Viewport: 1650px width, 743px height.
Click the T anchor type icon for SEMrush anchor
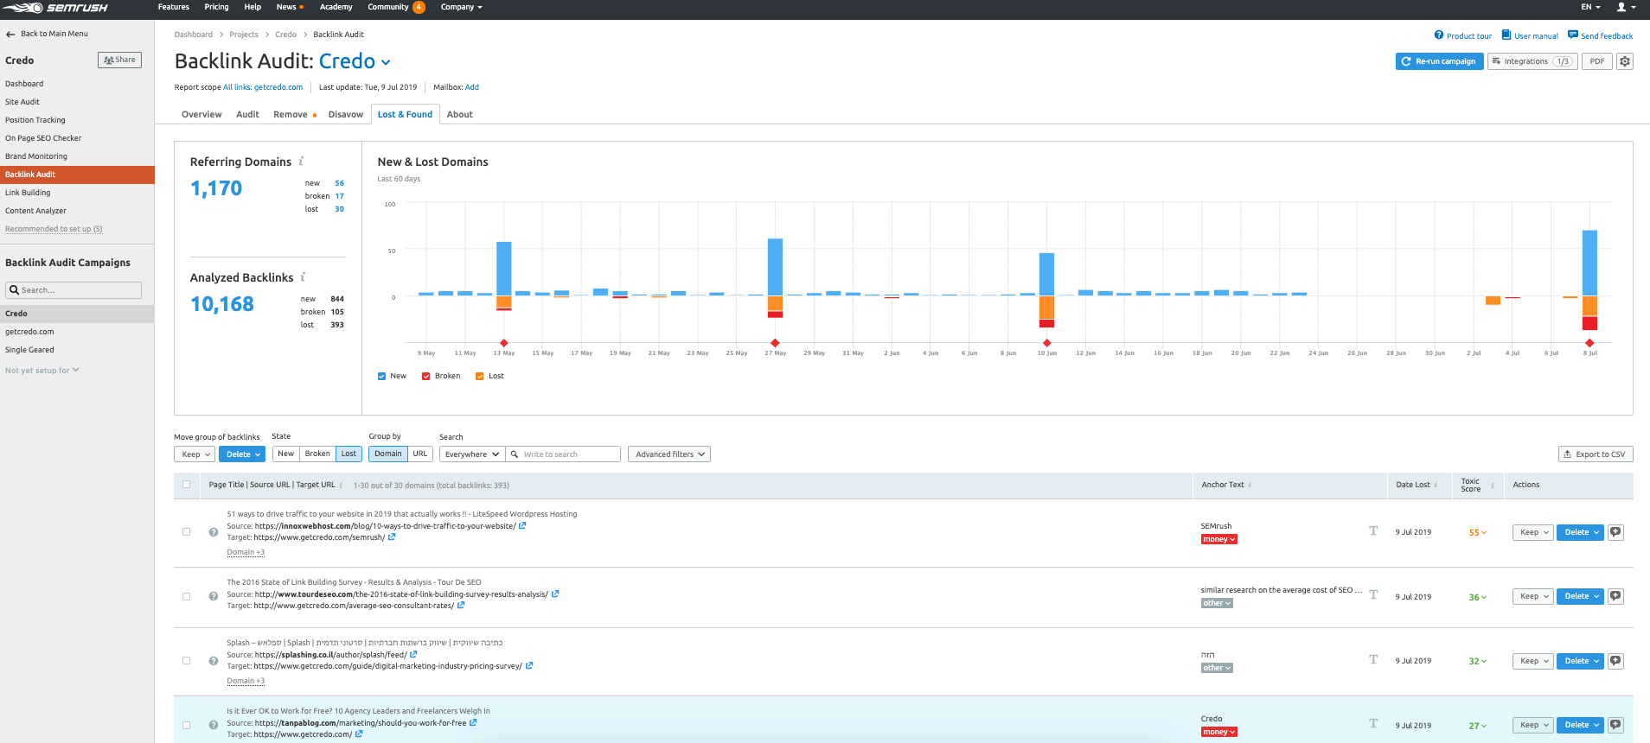[1373, 530]
